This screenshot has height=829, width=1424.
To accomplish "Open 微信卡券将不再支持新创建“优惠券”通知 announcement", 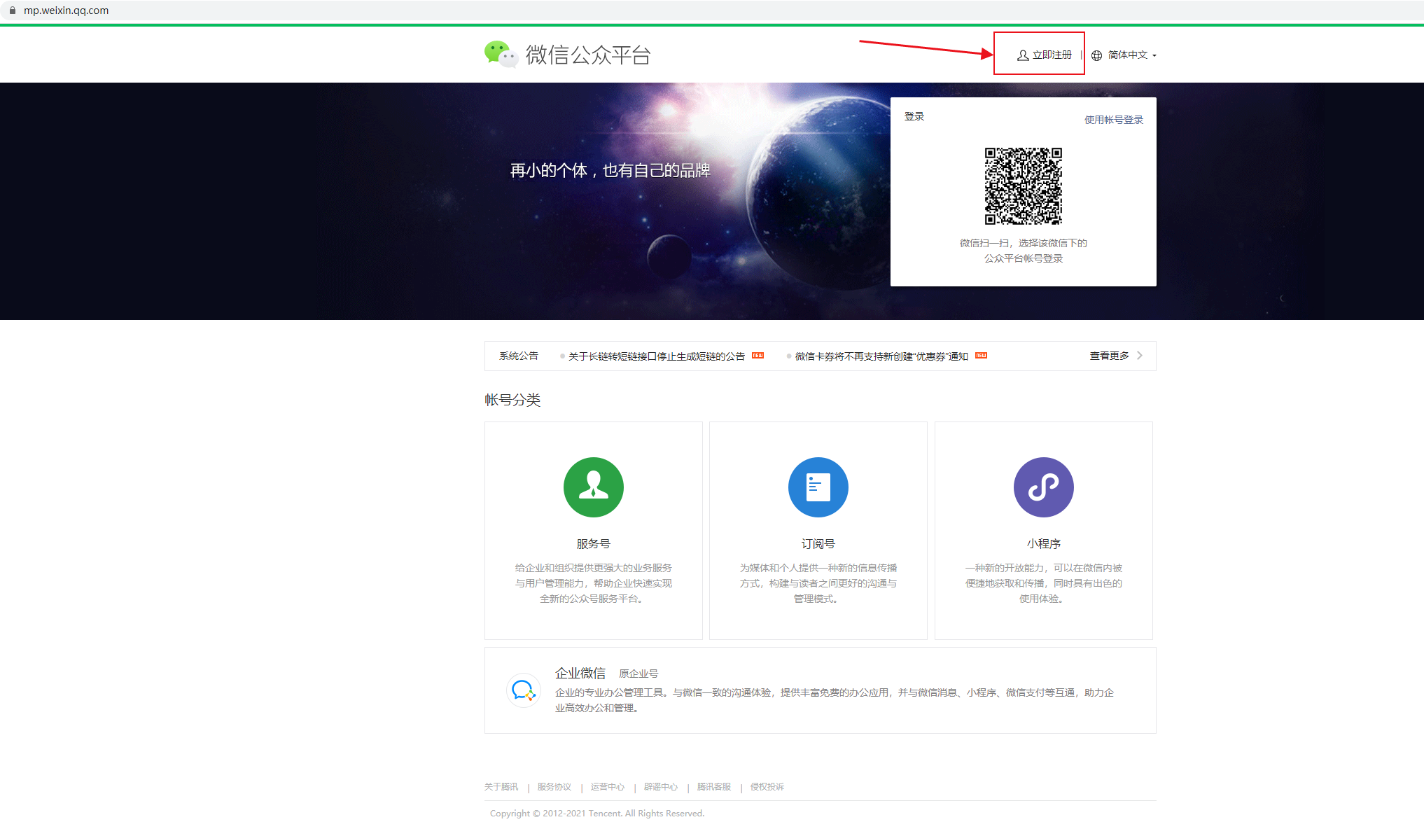I will (x=881, y=356).
